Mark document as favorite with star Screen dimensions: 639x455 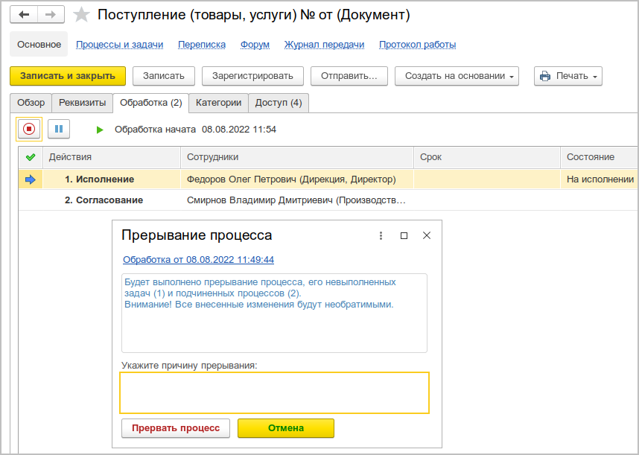pos(82,15)
